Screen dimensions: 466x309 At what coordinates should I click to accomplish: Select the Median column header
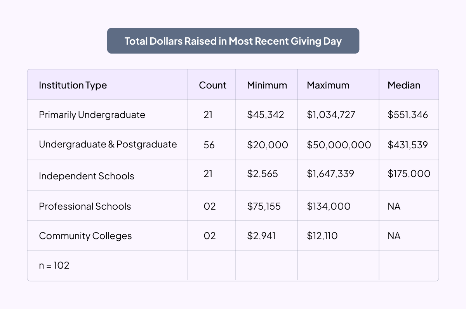coord(404,85)
